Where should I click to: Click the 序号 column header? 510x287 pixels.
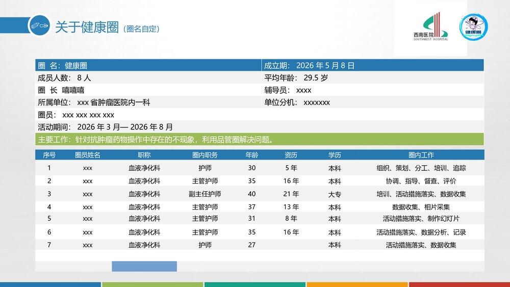pyautogui.click(x=49, y=155)
